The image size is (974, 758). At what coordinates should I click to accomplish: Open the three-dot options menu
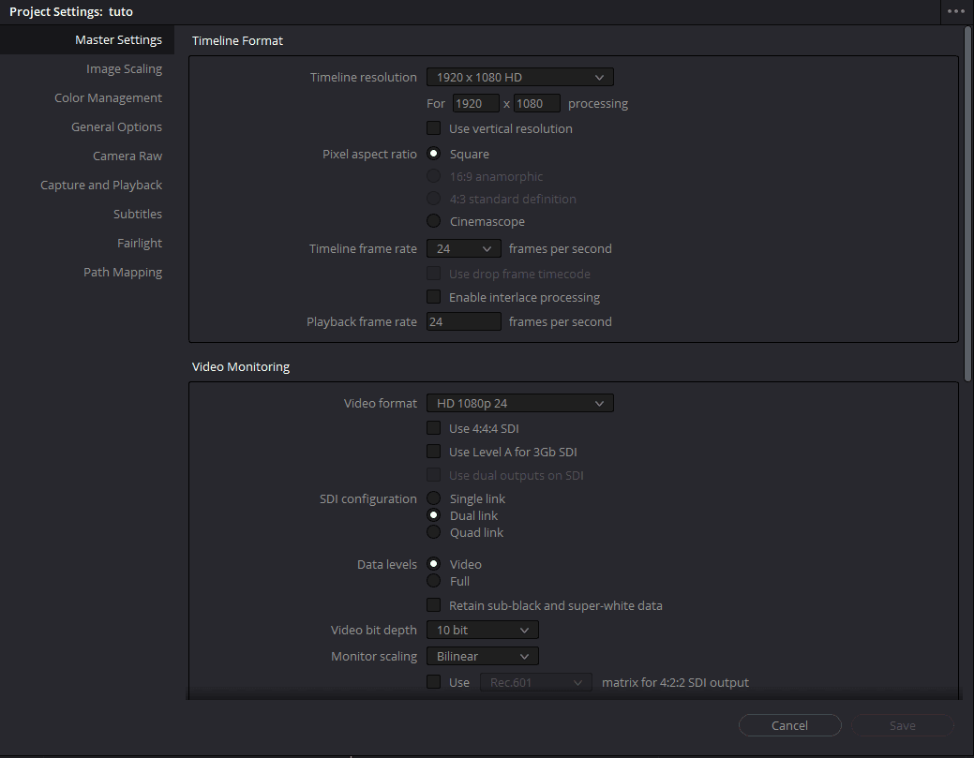955,11
